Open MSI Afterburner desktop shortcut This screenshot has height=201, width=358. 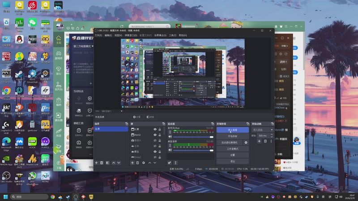[32, 179]
